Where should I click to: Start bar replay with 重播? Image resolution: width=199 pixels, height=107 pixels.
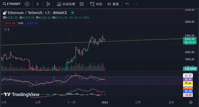pos(113,4)
